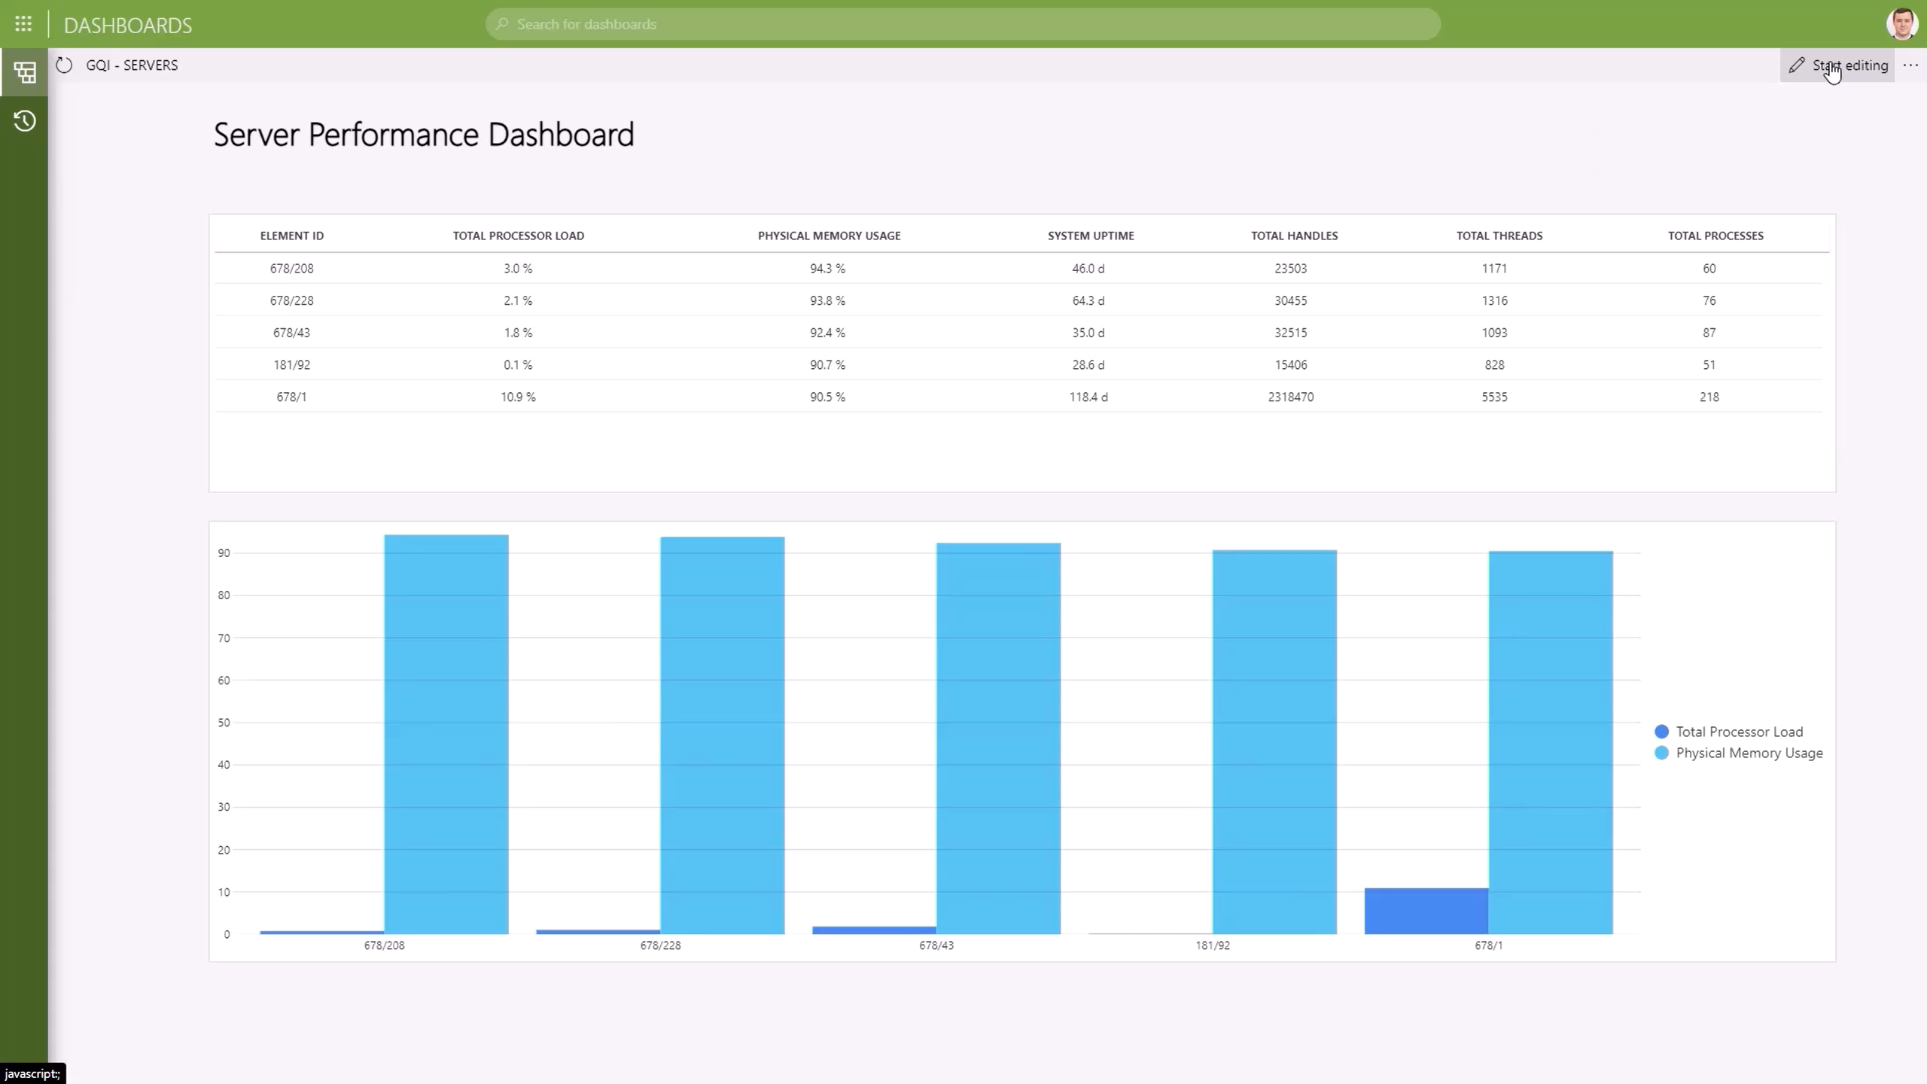Open the user profile avatar

click(x=1901, y=24)
